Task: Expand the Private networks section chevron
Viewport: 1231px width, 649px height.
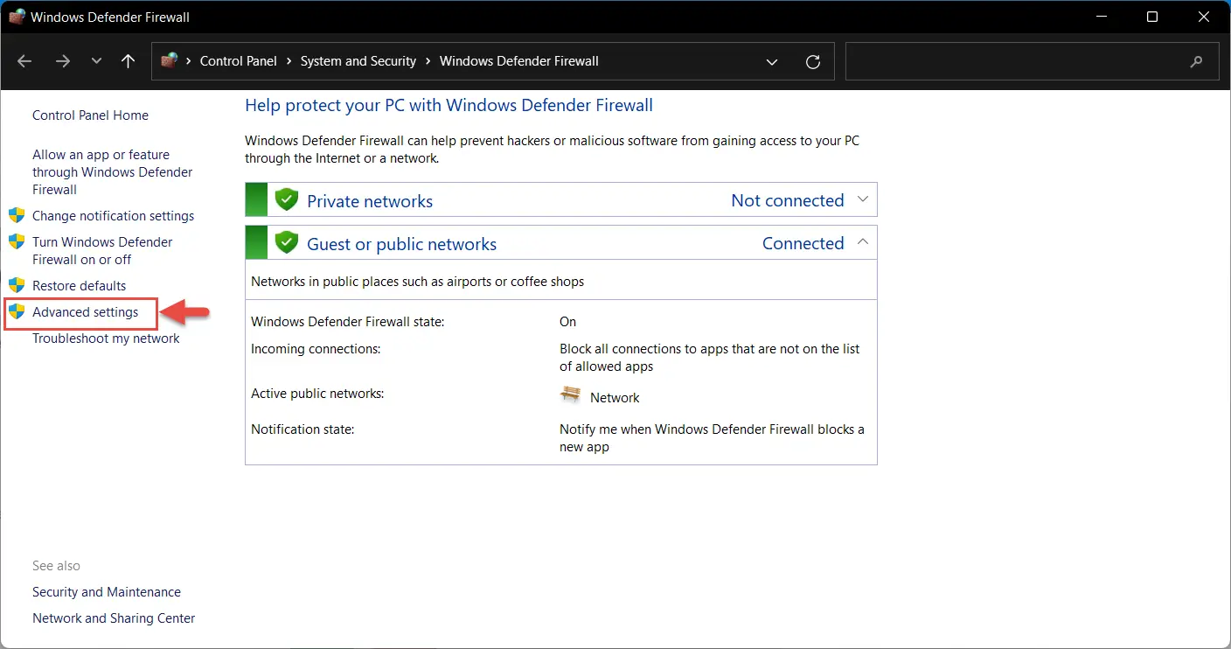Action: click(x=863, y=199)
